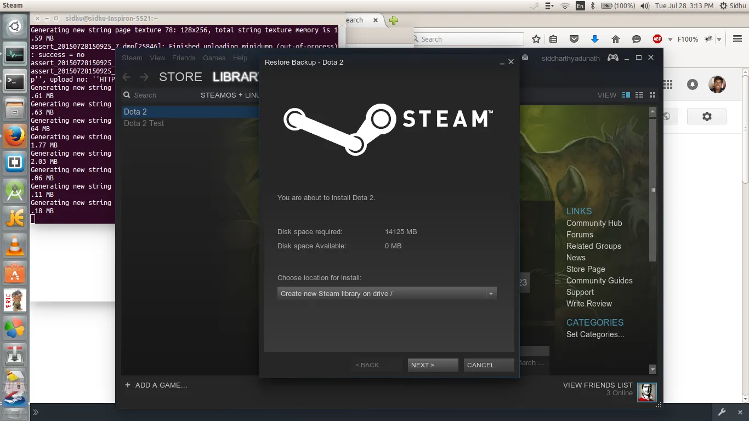Click the notifications bell in the browser page
The image size is (749, 421).
[693, 84]
